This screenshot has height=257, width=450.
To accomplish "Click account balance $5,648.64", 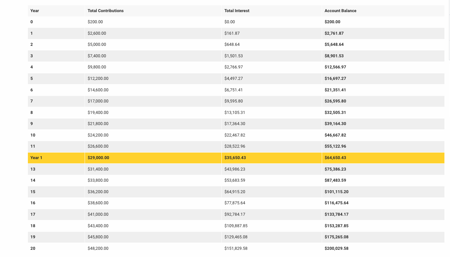I will click(334, 45).
